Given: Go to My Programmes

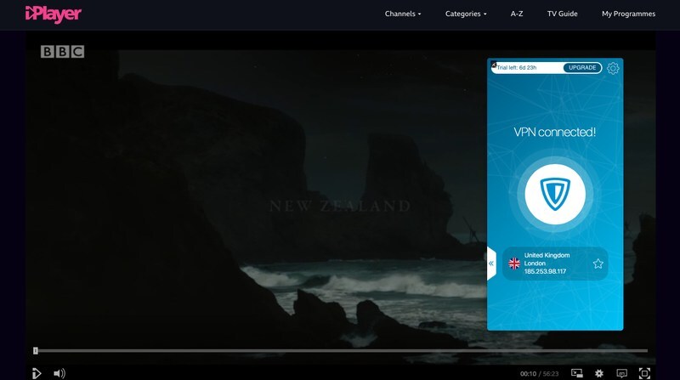Looking at the screenshot, I should point(628,14).
